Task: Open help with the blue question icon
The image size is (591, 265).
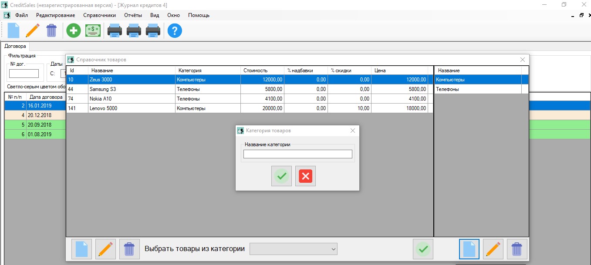Action: pos(175,31)
